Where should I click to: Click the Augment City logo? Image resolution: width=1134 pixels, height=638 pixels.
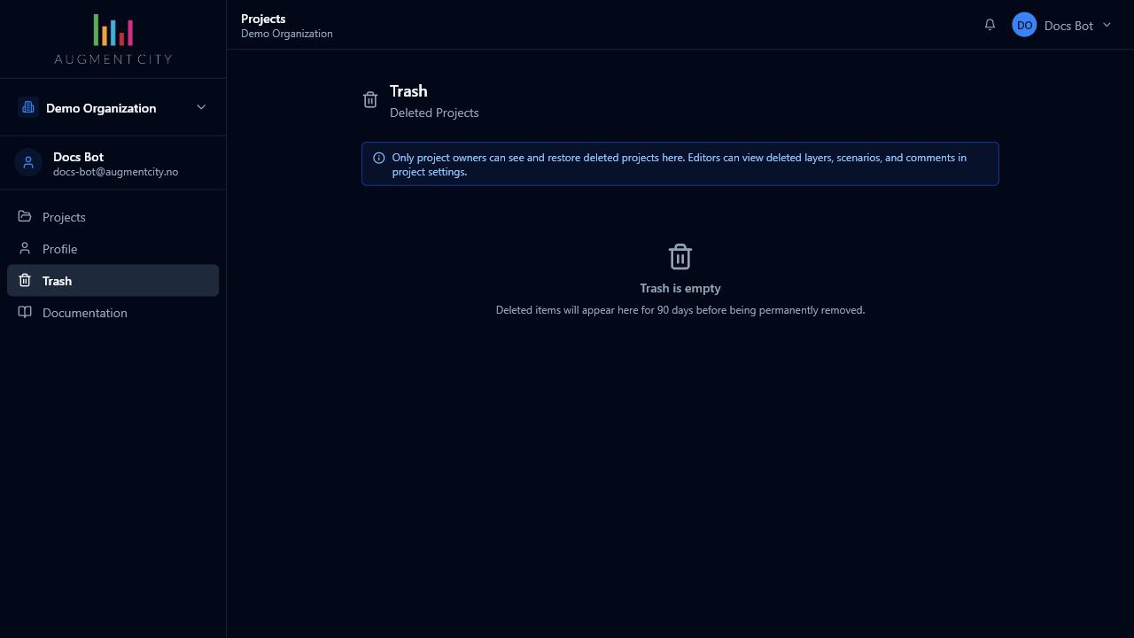point(113,39)
